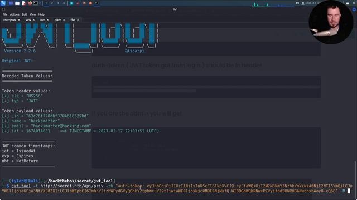Click the CPU graph panel monitor

pos(273,4)
